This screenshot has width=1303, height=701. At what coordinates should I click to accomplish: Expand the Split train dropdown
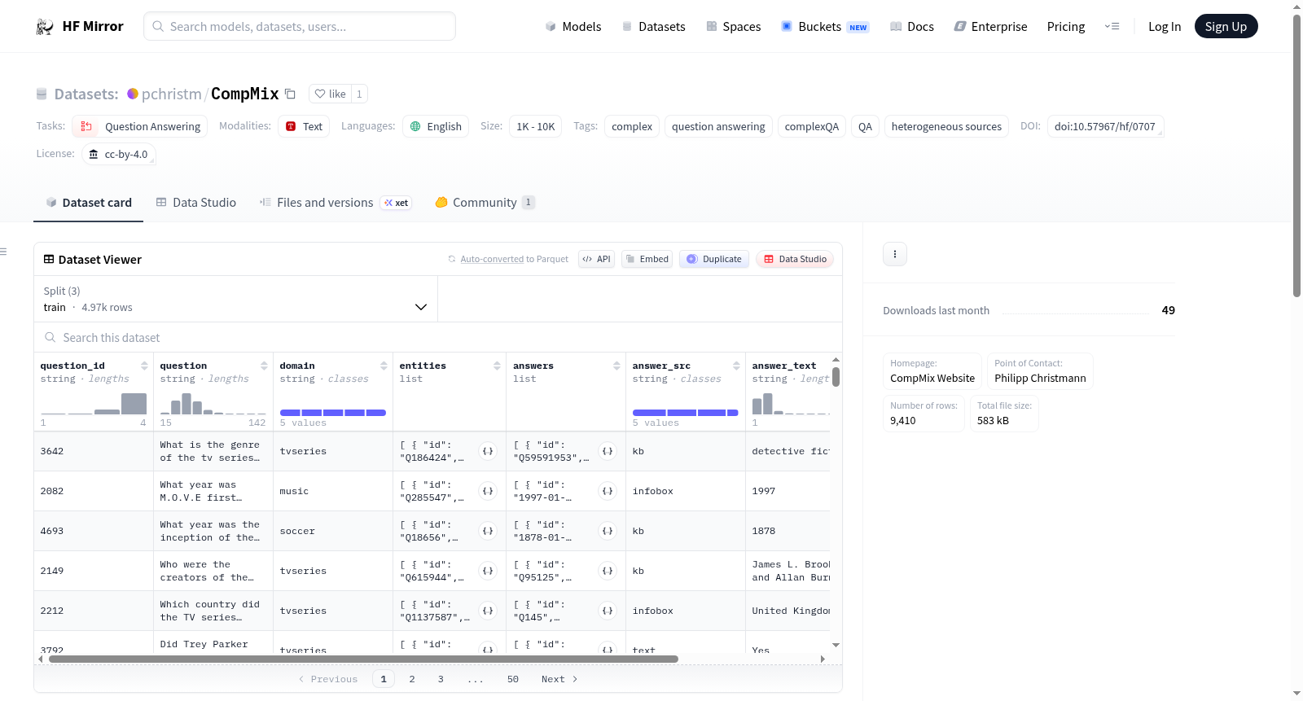click(x=236, y=299)
